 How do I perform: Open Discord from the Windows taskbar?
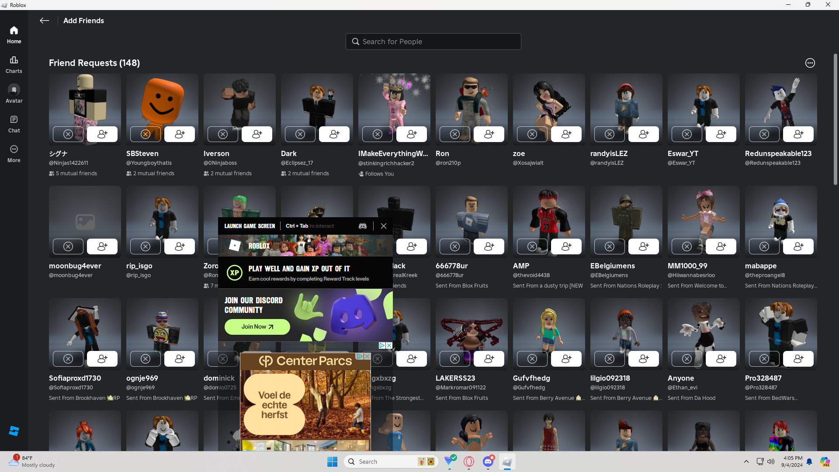point(488,462)
